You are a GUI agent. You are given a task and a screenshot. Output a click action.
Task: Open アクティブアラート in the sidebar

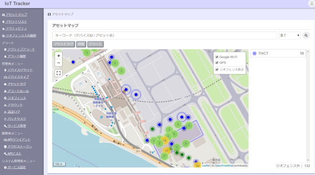(21, 49)
